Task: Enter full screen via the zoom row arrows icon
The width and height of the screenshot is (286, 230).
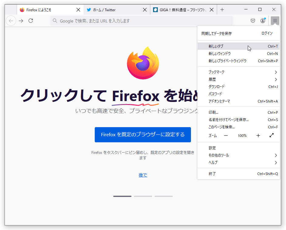Action: 271,135
